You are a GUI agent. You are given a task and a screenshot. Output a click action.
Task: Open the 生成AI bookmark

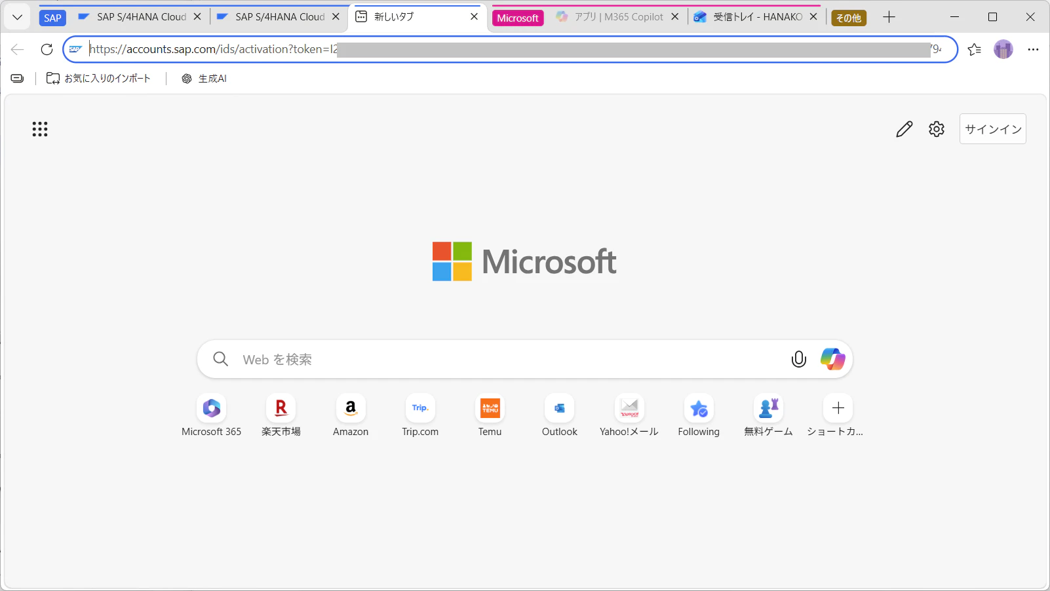click(x=204, y=79)
